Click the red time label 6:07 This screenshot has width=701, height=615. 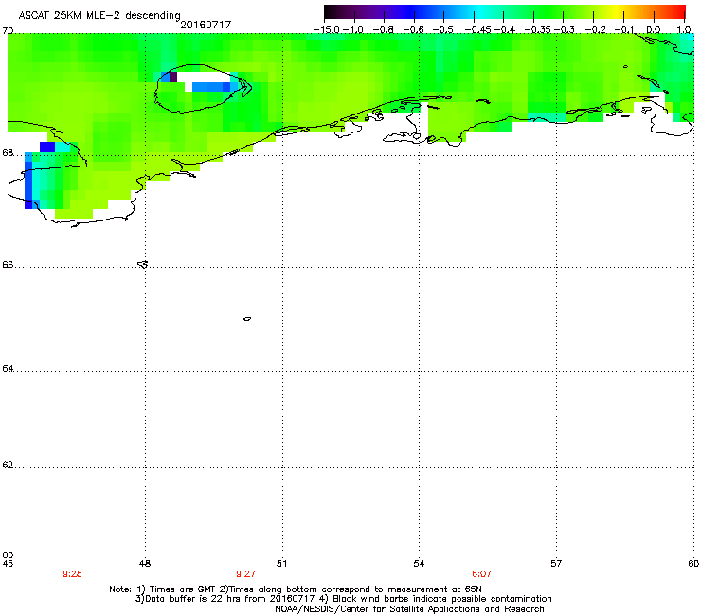(481, 574)
